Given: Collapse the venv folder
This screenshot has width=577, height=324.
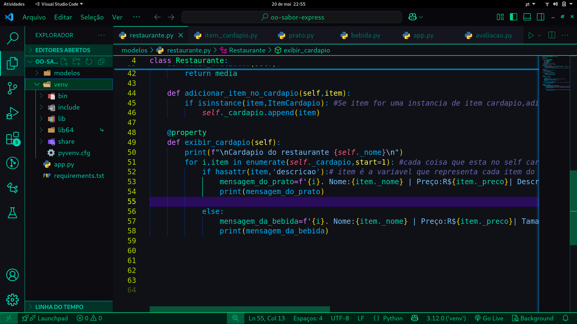Looking at the screenshot, I should point(69,84).
